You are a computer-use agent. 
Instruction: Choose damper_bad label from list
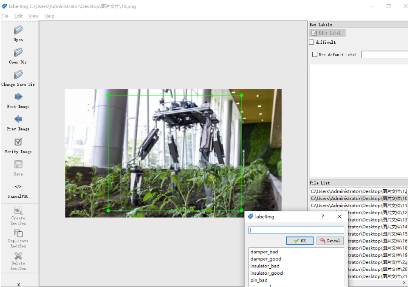[x=264, y=252]
